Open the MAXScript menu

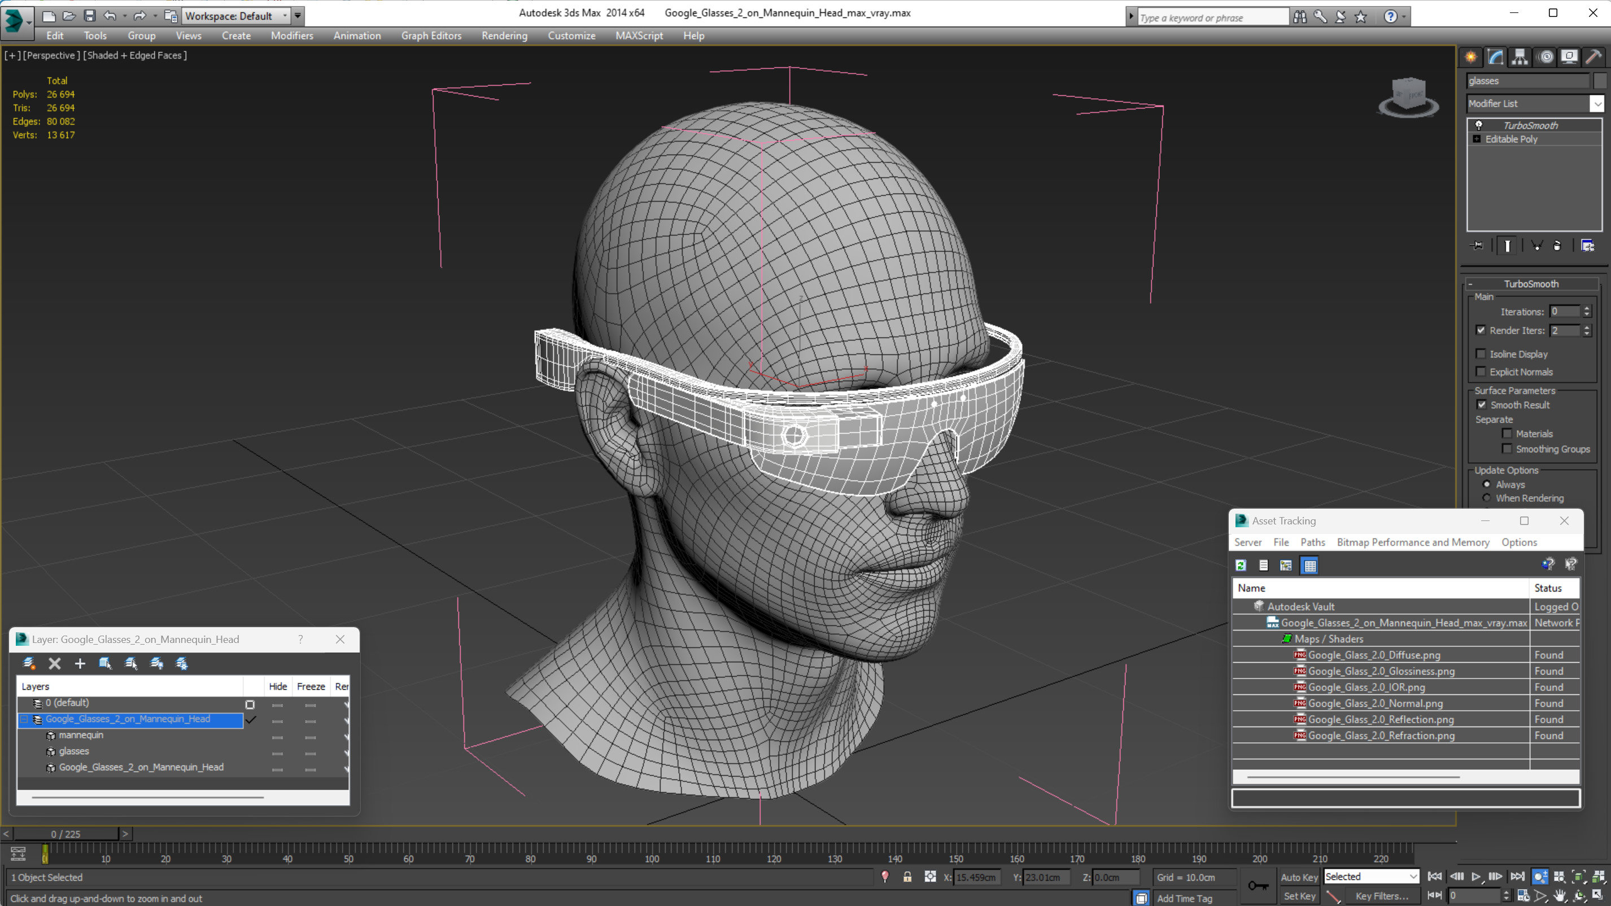click(x=639, y=36)
